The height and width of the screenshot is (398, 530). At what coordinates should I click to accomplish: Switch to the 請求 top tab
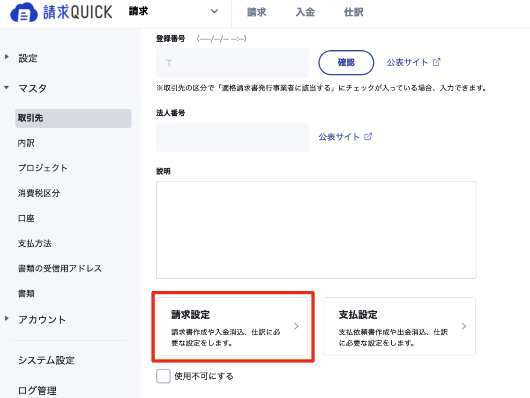click(256, 13)
